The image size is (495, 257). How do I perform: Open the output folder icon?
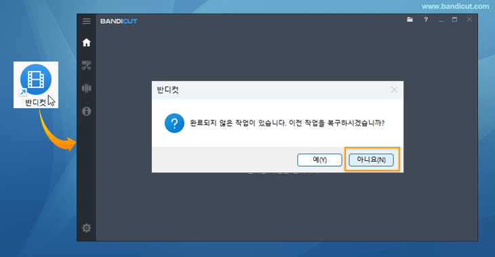(410, 20)
